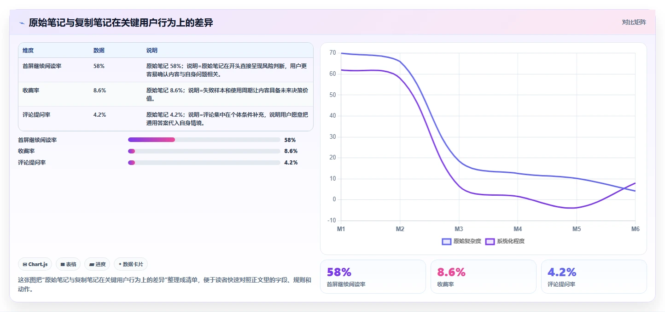Screen dimensions: 665x312
Task: Click the M3 axis label
Action: point(459,229)
